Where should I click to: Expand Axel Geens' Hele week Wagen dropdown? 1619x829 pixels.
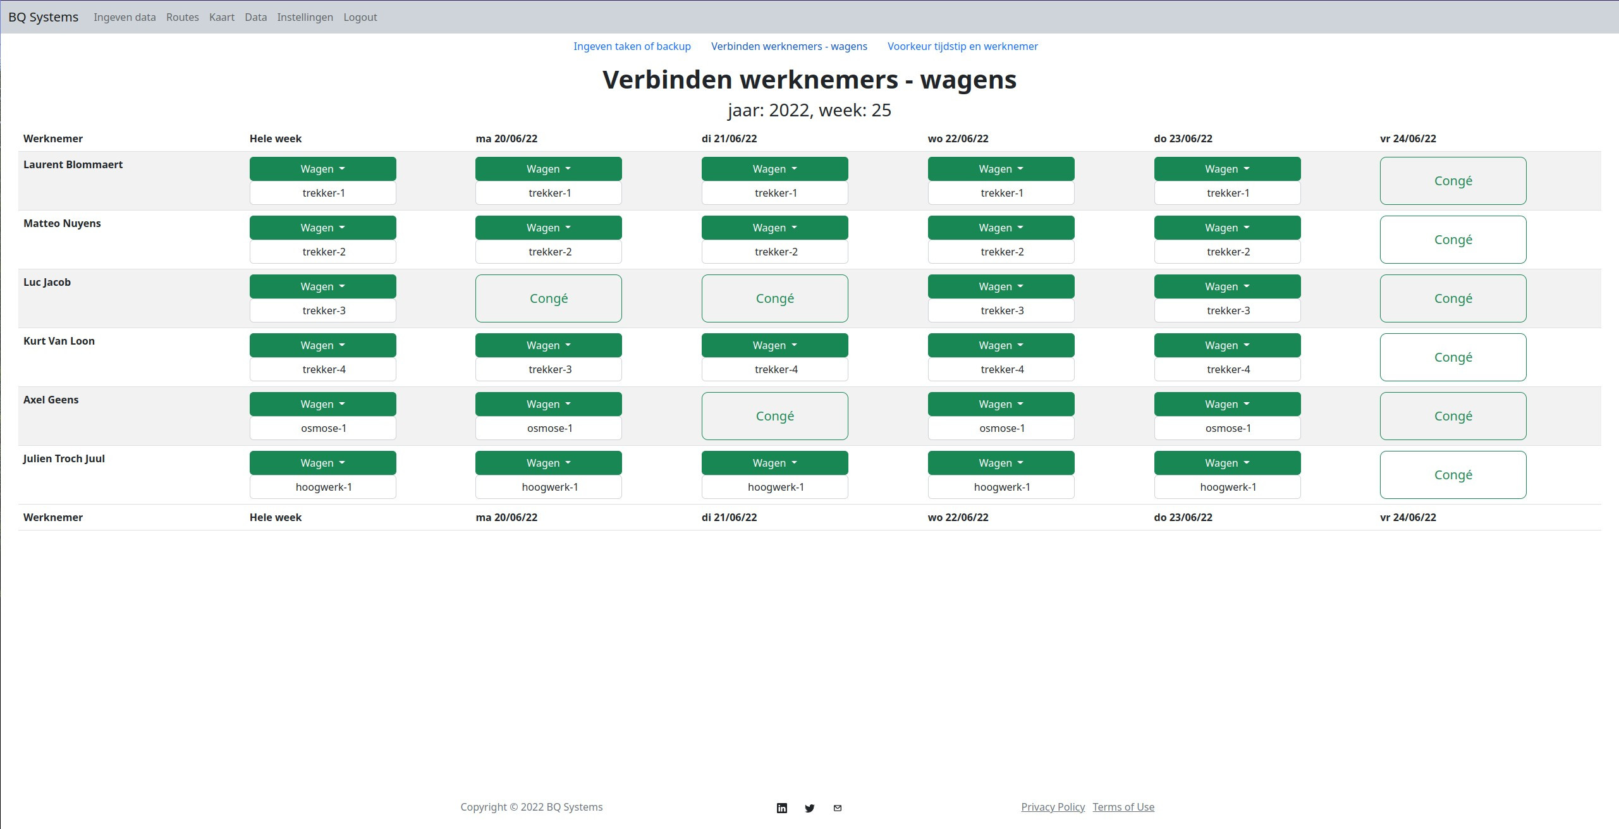point(323,404)
